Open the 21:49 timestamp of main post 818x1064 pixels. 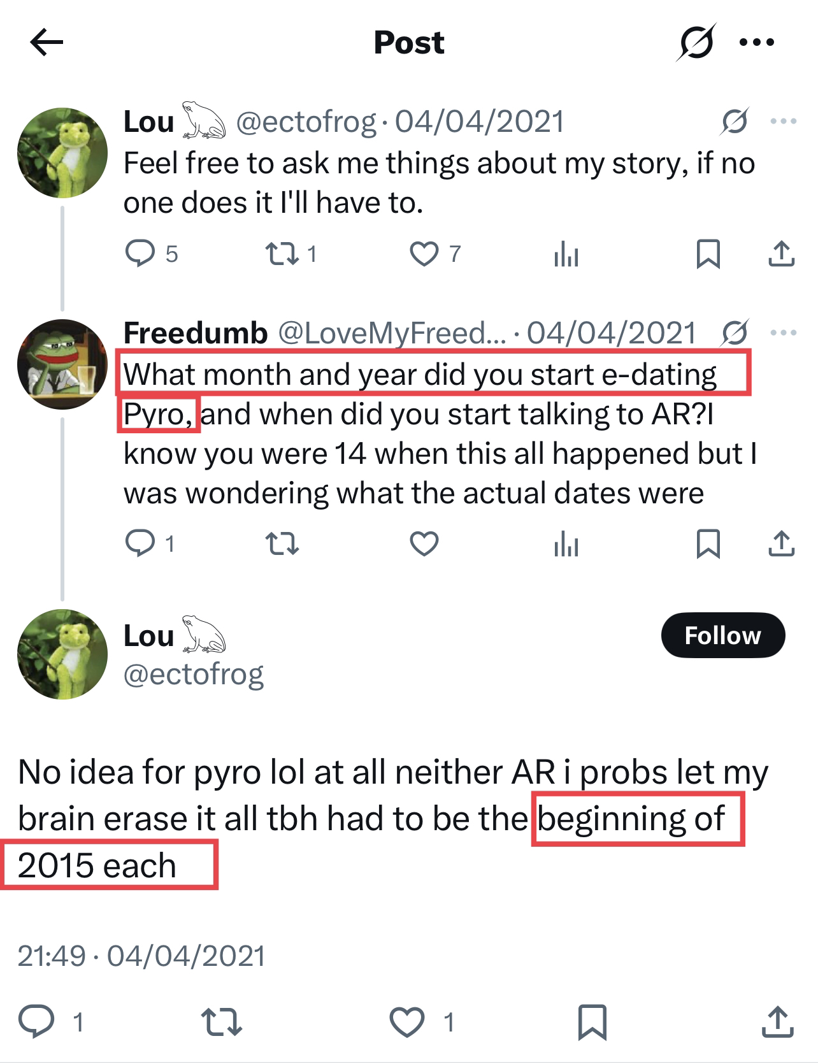click(x=51, y=956)
